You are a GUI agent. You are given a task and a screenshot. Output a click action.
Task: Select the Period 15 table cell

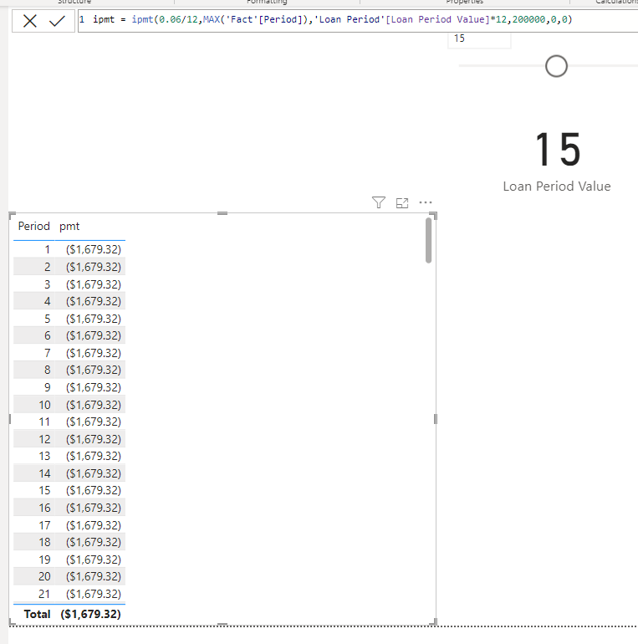pos(45,490)
